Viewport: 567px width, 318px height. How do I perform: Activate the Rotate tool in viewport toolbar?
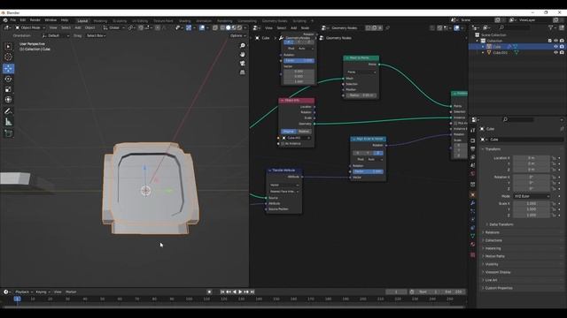[8, 79]
